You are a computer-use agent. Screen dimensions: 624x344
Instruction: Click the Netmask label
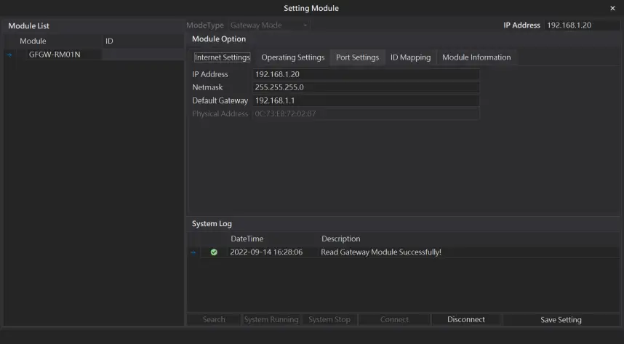click(207, 87)
